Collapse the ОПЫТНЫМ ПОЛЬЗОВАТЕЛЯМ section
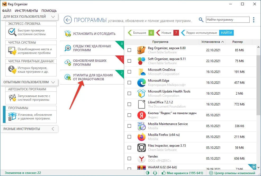The height and width of the screenshot is (176, 261). point(53,82)
